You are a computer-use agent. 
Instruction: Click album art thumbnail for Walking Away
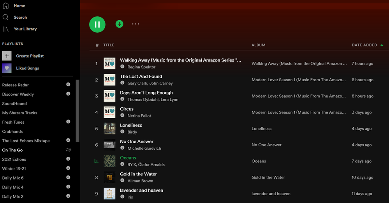(109, 63)
